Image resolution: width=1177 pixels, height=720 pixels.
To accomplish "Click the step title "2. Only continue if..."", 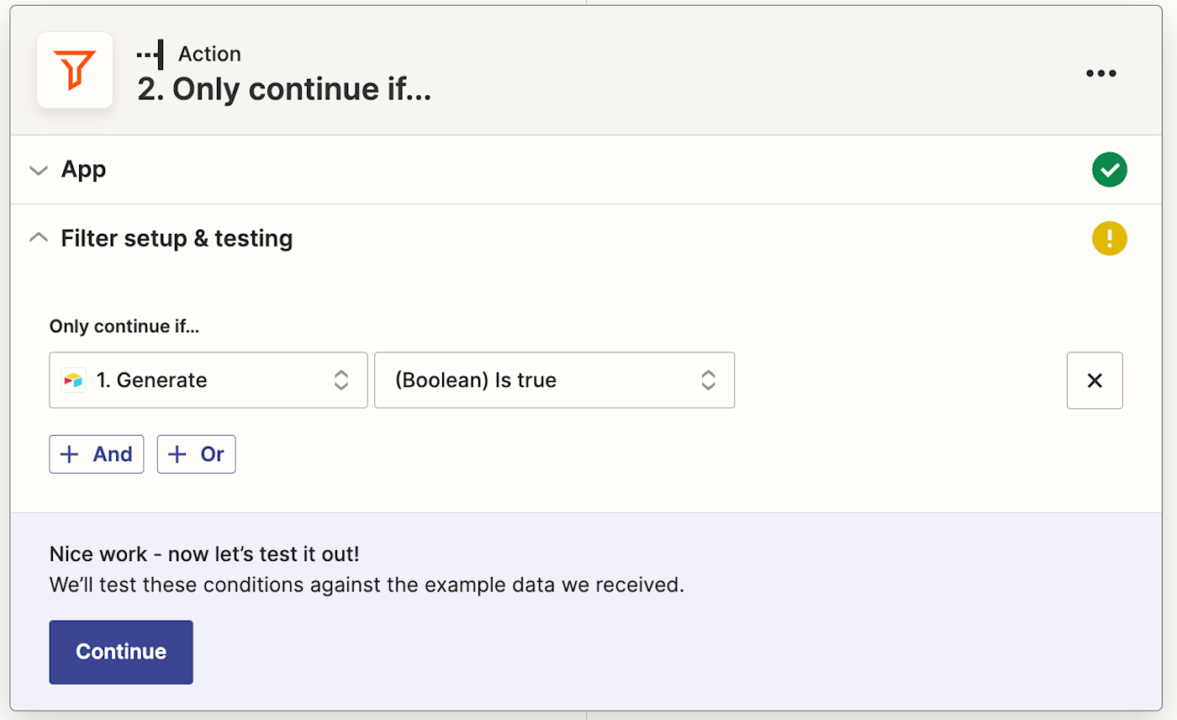I will click(x=284, y=90).
